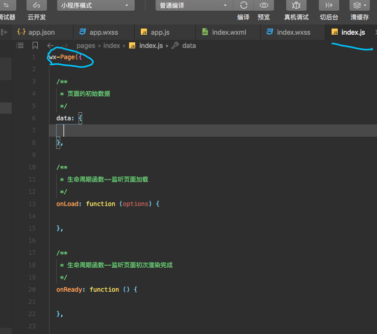Click the comment 生命周期函数--监听页面加载
Viewport: 377px width, 334px height.
point(108,179)
